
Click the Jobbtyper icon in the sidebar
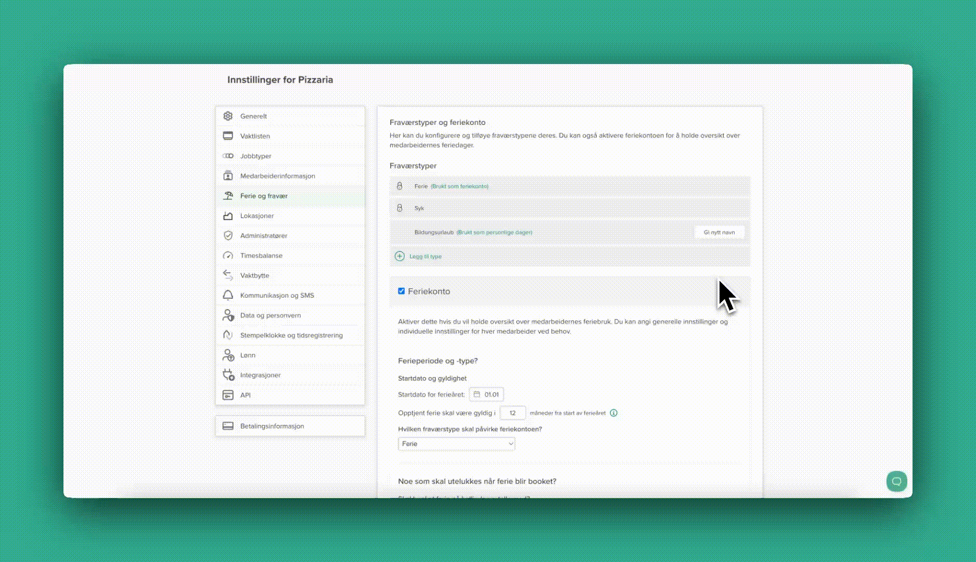point(228,156)
